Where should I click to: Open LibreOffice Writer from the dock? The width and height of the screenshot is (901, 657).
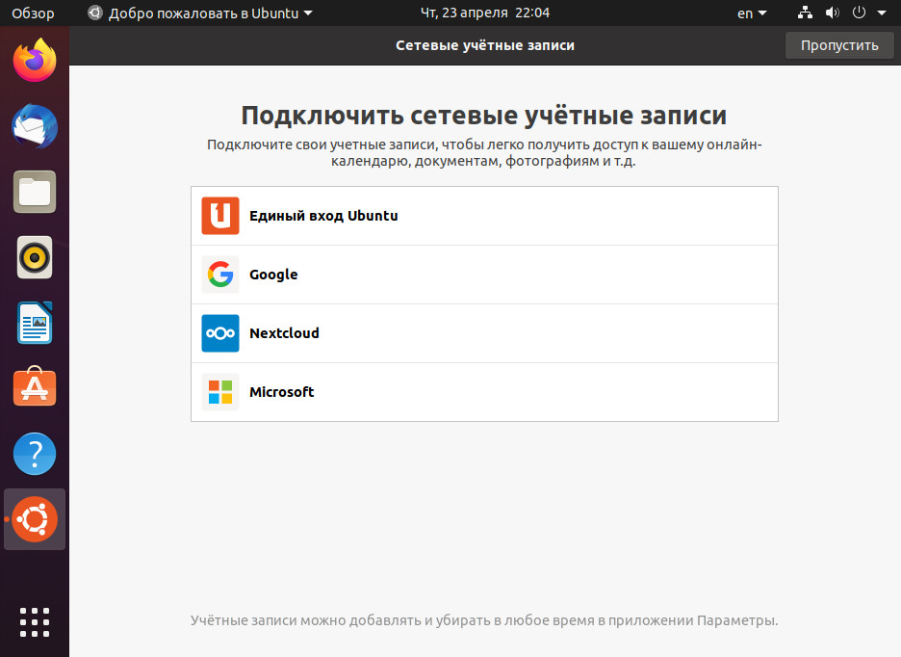35,323
